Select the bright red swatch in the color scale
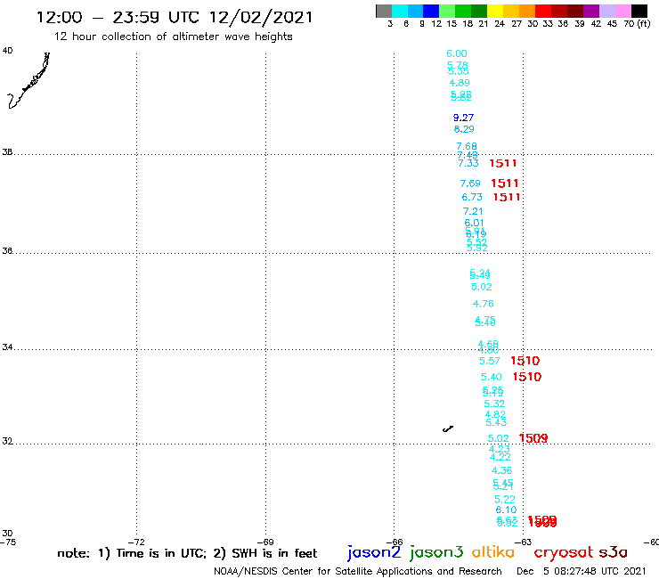Image resolution: width=659 pixels, height=579 pixels. pos(543,11)
